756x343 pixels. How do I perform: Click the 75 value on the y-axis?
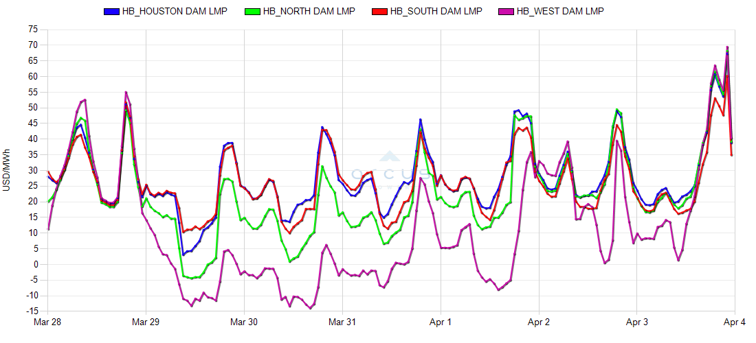pyautogui.click(x=34, y=29)
